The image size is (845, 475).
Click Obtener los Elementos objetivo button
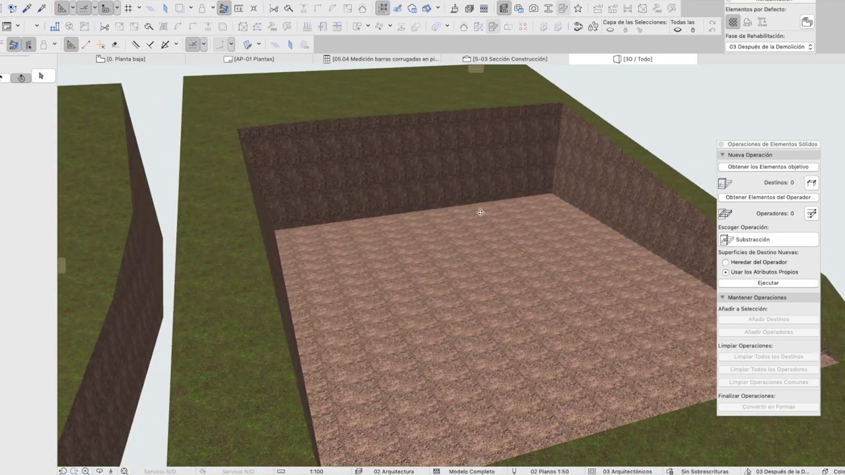pyautogui.click(x=768, y=167)
